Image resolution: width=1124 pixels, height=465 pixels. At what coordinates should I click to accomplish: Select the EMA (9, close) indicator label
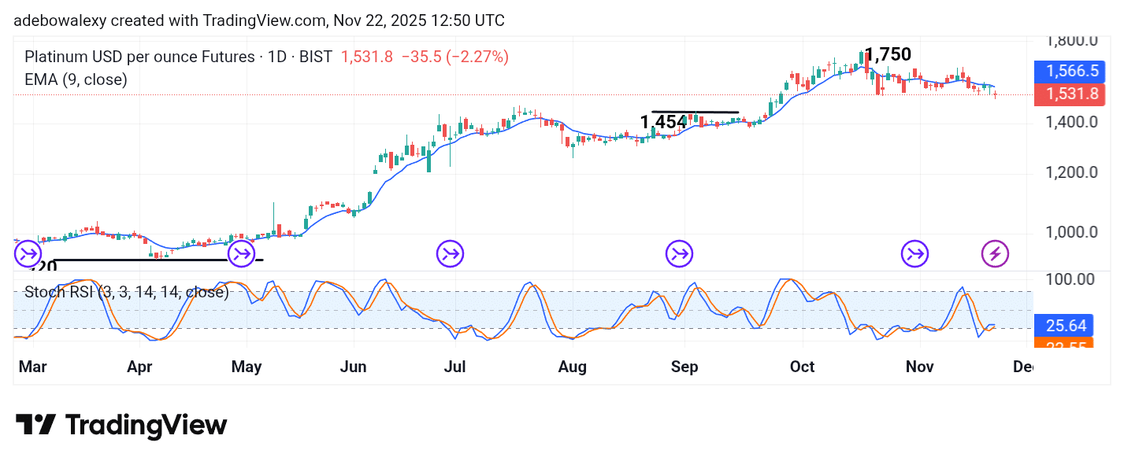[74, 79]
